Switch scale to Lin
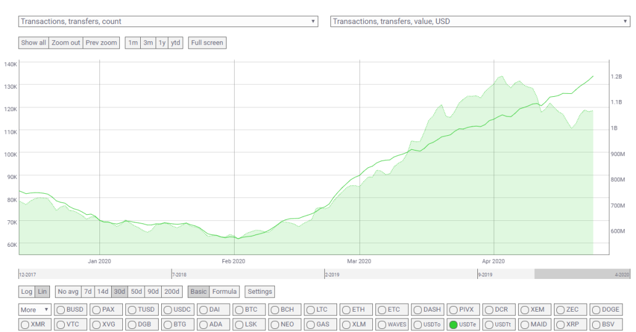The height and width of the screenshot is (332, 636). point(42,291)
